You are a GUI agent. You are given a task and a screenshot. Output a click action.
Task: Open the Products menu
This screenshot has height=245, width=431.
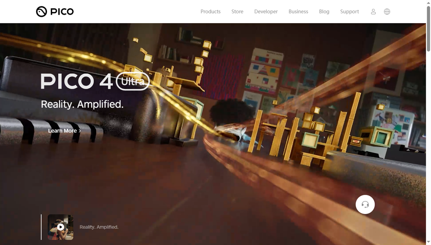tap(210, 12)
